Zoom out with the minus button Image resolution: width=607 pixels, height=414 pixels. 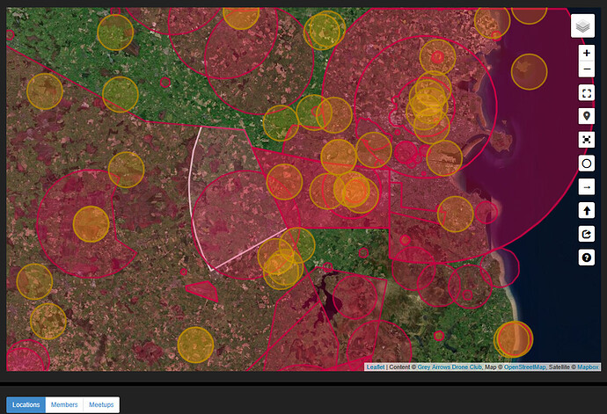click(587, 69)
